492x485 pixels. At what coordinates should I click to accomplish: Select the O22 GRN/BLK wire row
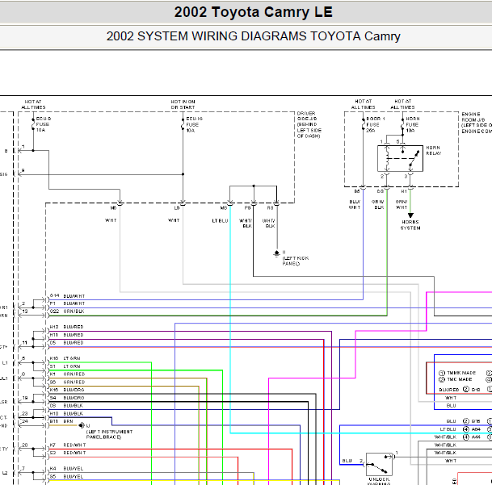tap(67, 311)
